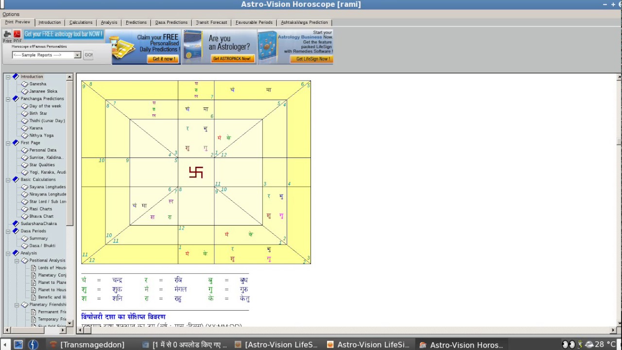Click the report area's left scroll arrow
The image size is (622, 350).
pyautogui.click(x=80, y=330)
